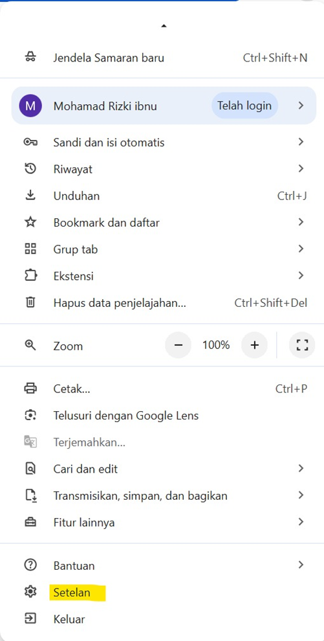324x641 pixels.
Task: Click the download icon beside Unduhan
Action: point(30,196)
